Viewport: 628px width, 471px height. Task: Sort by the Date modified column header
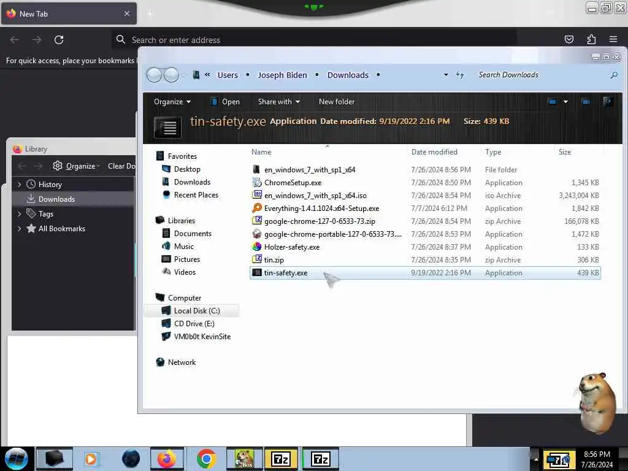click(x=434, y=152)
